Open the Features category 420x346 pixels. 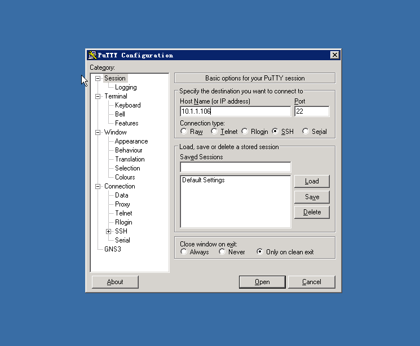127,123
